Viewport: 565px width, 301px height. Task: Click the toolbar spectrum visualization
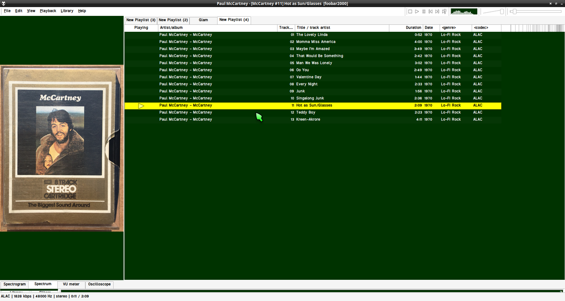[x=464, y=11]
